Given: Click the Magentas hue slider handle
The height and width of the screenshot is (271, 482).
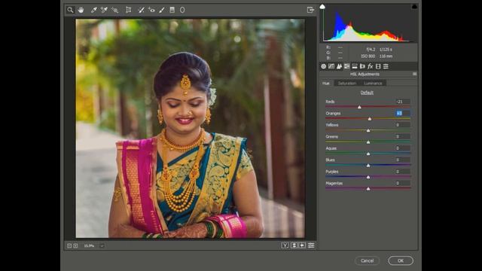Looking at the screenshot, I should pyautogui.click(x=368, y=189).
